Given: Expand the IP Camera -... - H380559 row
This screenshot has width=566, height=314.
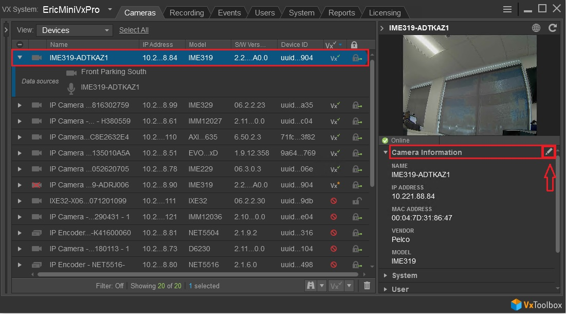Looking at the screenshot, I should pos(20,121).
